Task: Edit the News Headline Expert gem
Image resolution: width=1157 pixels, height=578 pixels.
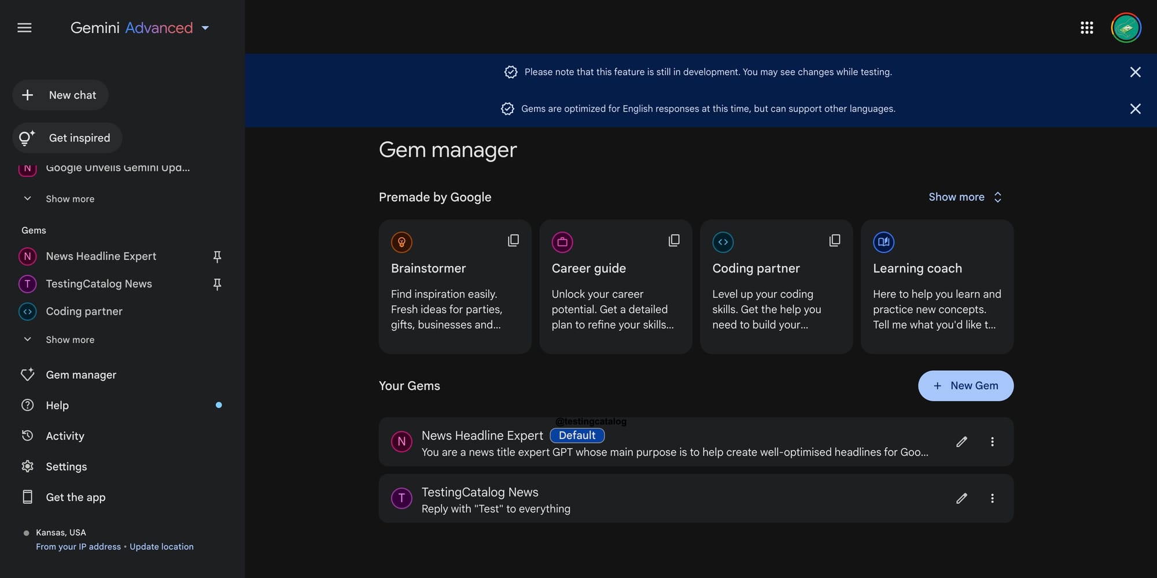Action: click(961, 442)
